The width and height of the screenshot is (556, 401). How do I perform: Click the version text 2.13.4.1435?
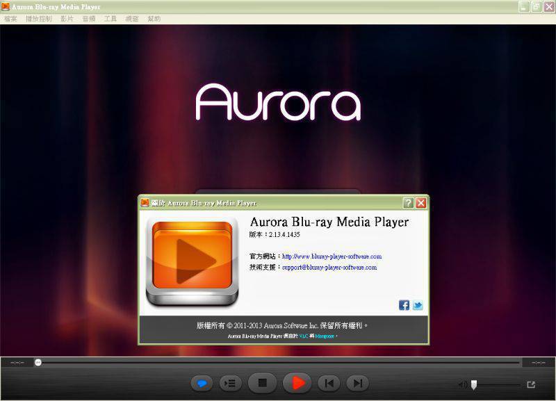284,234
